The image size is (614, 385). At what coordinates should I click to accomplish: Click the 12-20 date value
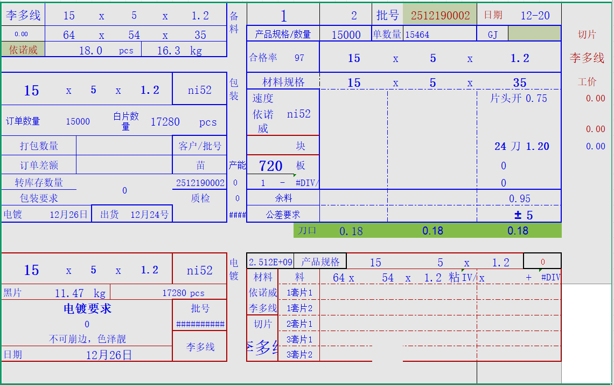(535, 15)
